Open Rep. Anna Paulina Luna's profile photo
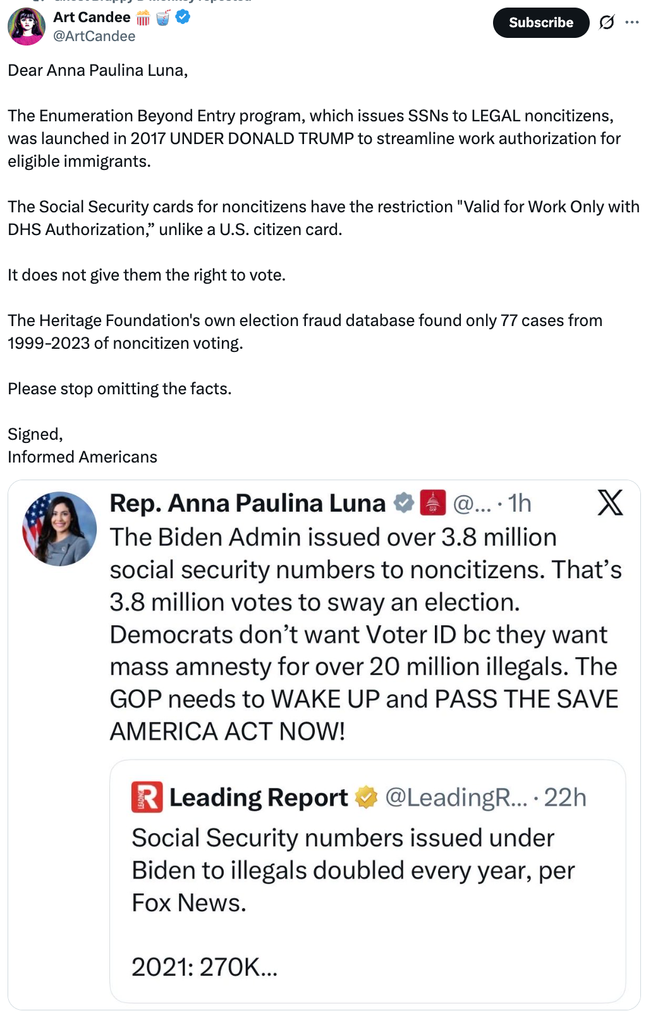This screenshot has height=1011, width=646. 59,529
